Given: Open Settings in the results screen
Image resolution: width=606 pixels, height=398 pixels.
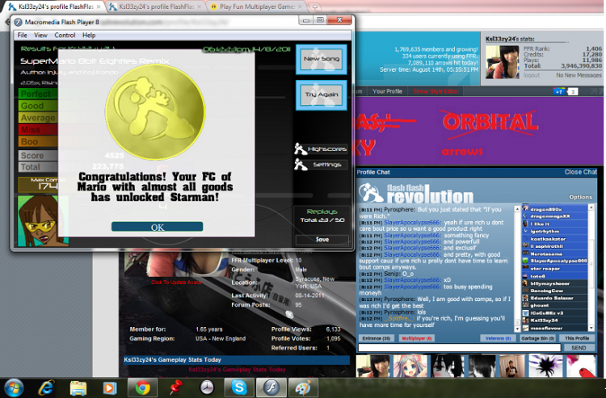Looking at the screenshot, I should [321, 165].
